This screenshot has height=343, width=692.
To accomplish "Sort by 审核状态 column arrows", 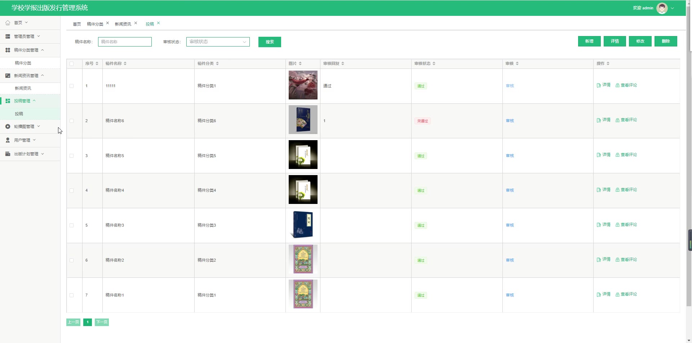I will [434, 63].
